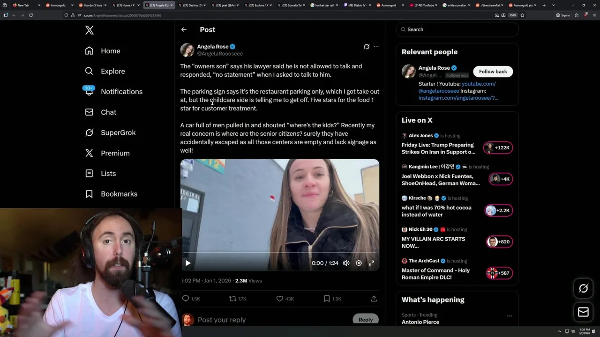Open Friday Live Trump Preparing Strikes broadcast

click(x=438, y=148)
